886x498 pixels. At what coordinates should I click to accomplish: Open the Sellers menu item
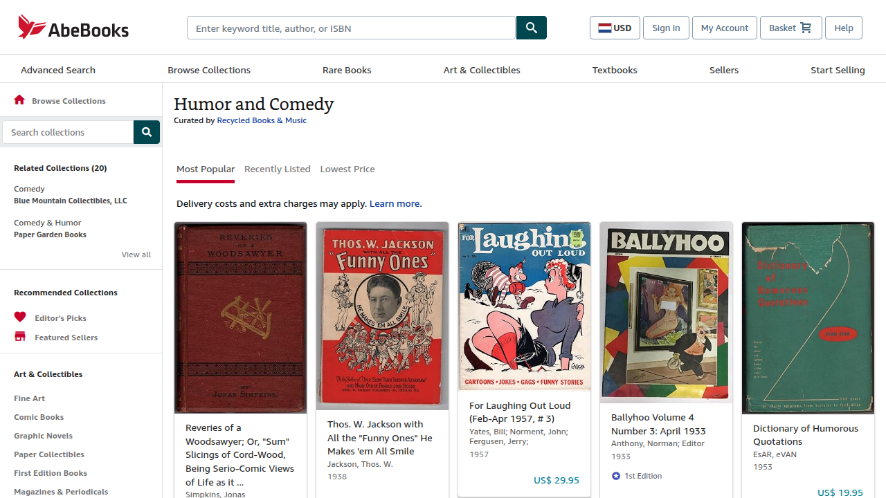coord(724,70)
